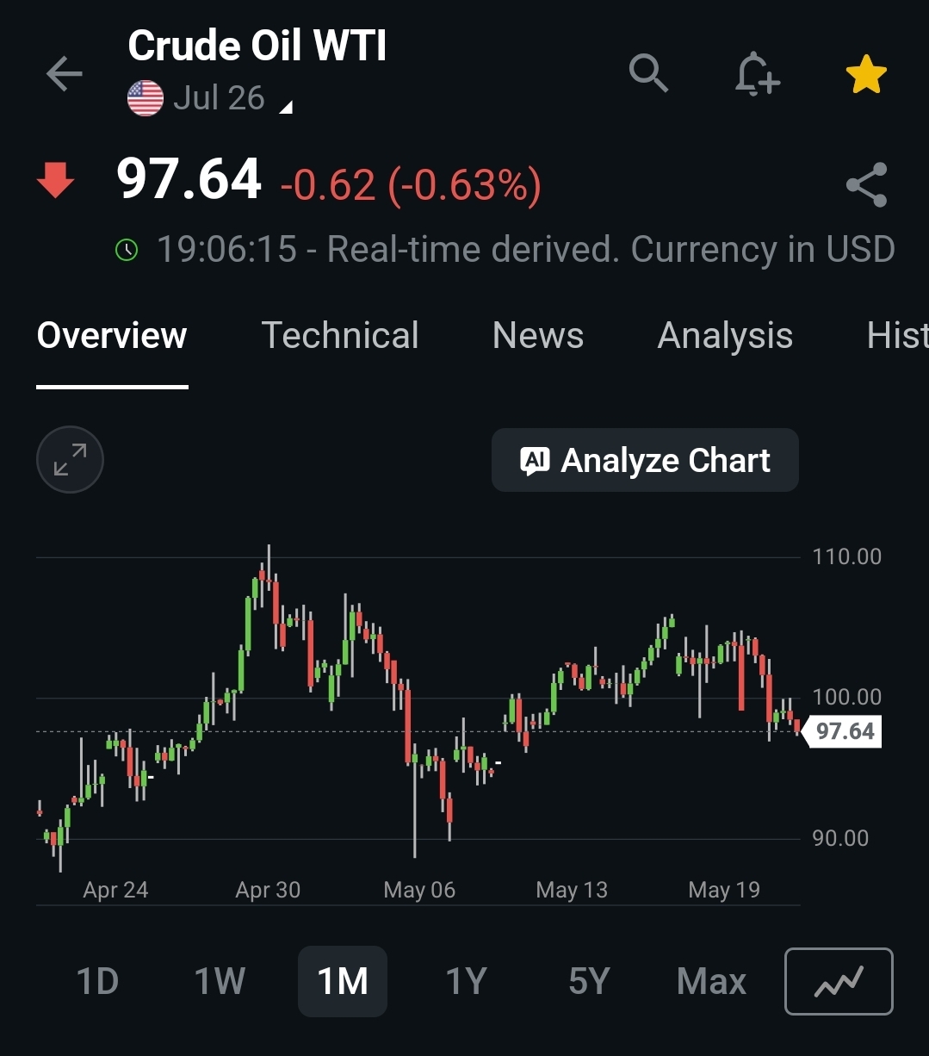
Task: Switch chart type with line chart icon
Action: point(839,981)
